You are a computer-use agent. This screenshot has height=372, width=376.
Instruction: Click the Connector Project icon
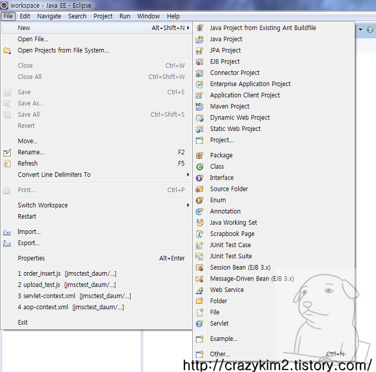[199, 73]
